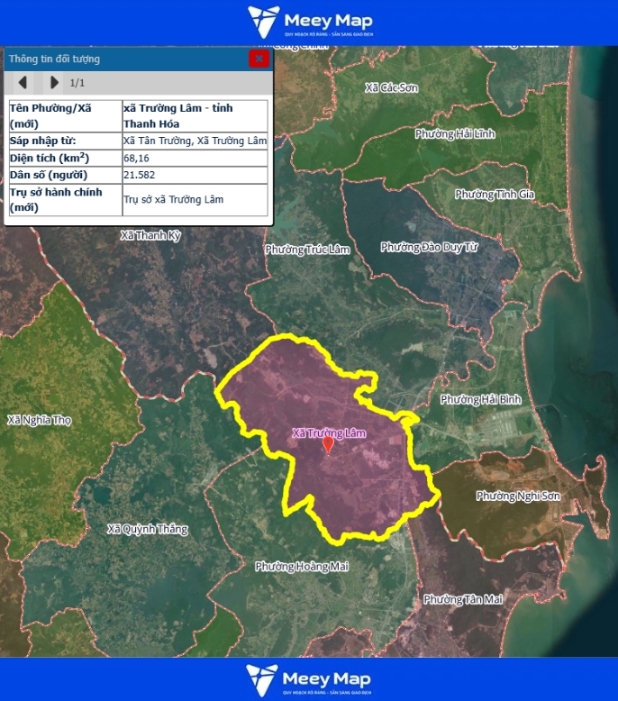
Task: Select Phường Tân Mai area
Action: (x=463, y=599)
